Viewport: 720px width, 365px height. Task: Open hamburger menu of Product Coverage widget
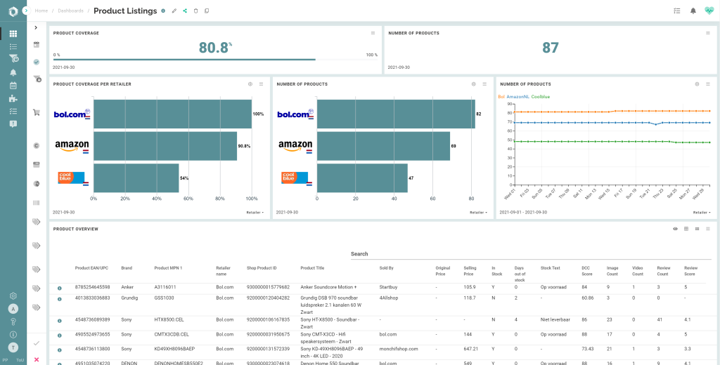coord(373,33)
